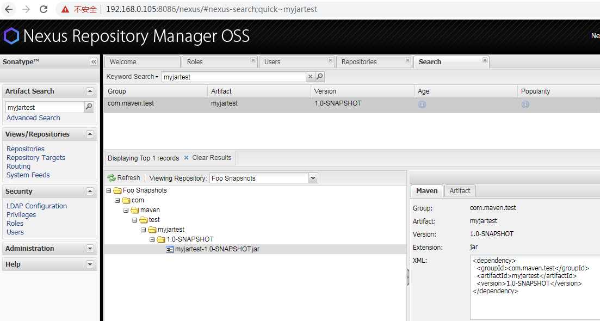Open the red insecure-site warning icon

(x=65, y=9)
